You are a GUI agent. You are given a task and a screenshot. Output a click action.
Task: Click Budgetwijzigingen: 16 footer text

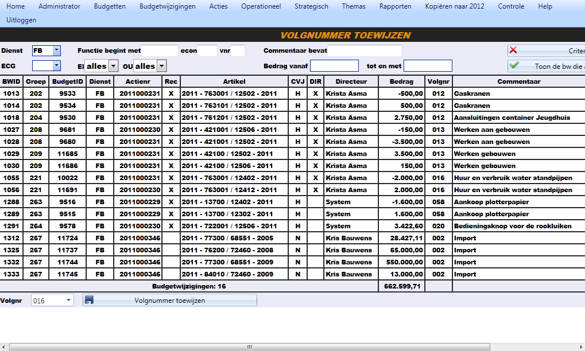[x=189, y=286]
